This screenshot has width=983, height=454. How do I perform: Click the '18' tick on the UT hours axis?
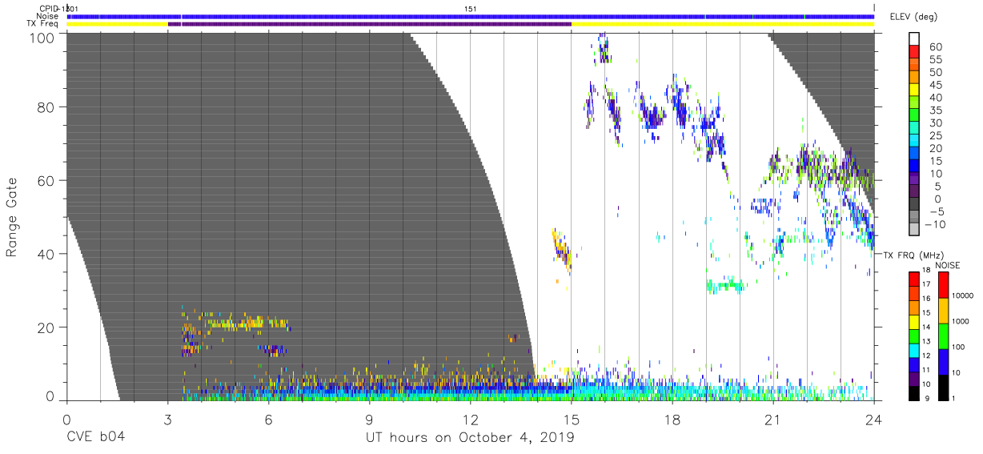[x=672, y=419]
